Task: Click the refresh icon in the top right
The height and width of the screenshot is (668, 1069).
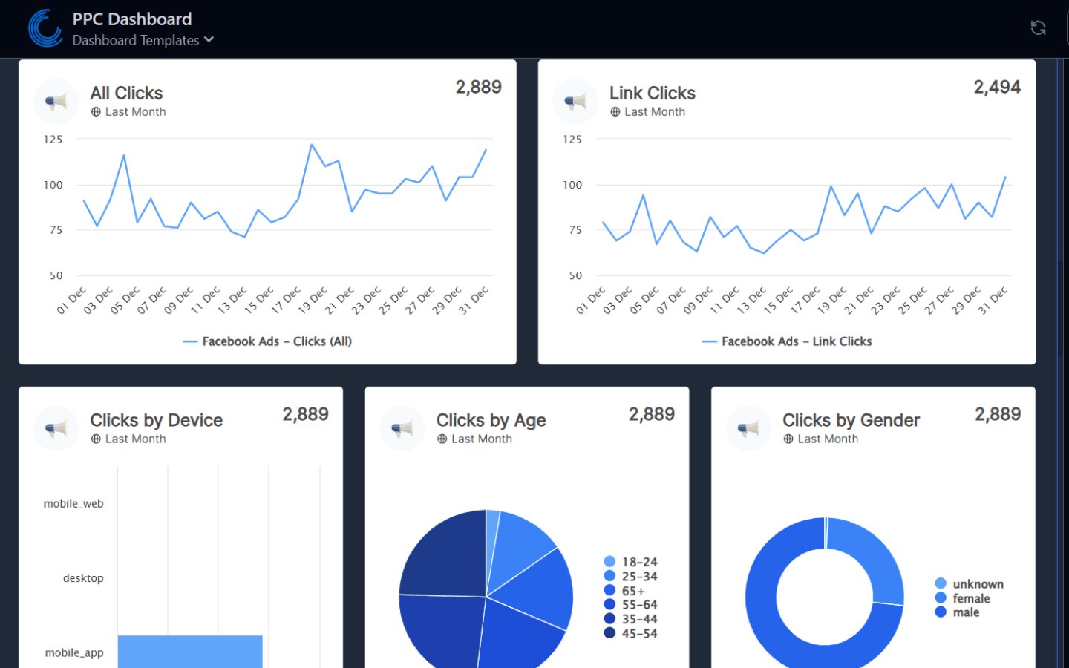Action: [1037, 27]
